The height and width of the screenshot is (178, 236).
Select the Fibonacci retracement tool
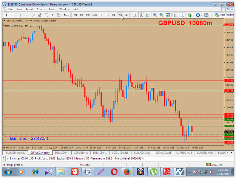46,15
